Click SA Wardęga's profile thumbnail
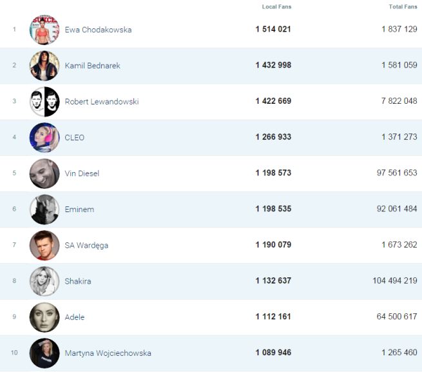Image resolution: width=422 pixels, height=372 pixels. (44, 245)
